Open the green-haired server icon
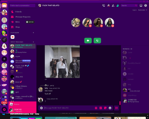 point(4,33)
